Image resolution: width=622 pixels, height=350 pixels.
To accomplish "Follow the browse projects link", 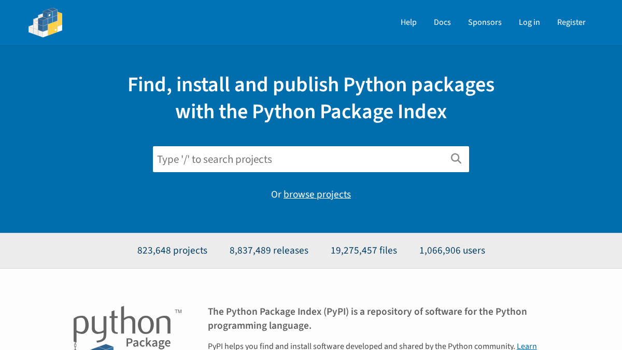I will point(317,194).
